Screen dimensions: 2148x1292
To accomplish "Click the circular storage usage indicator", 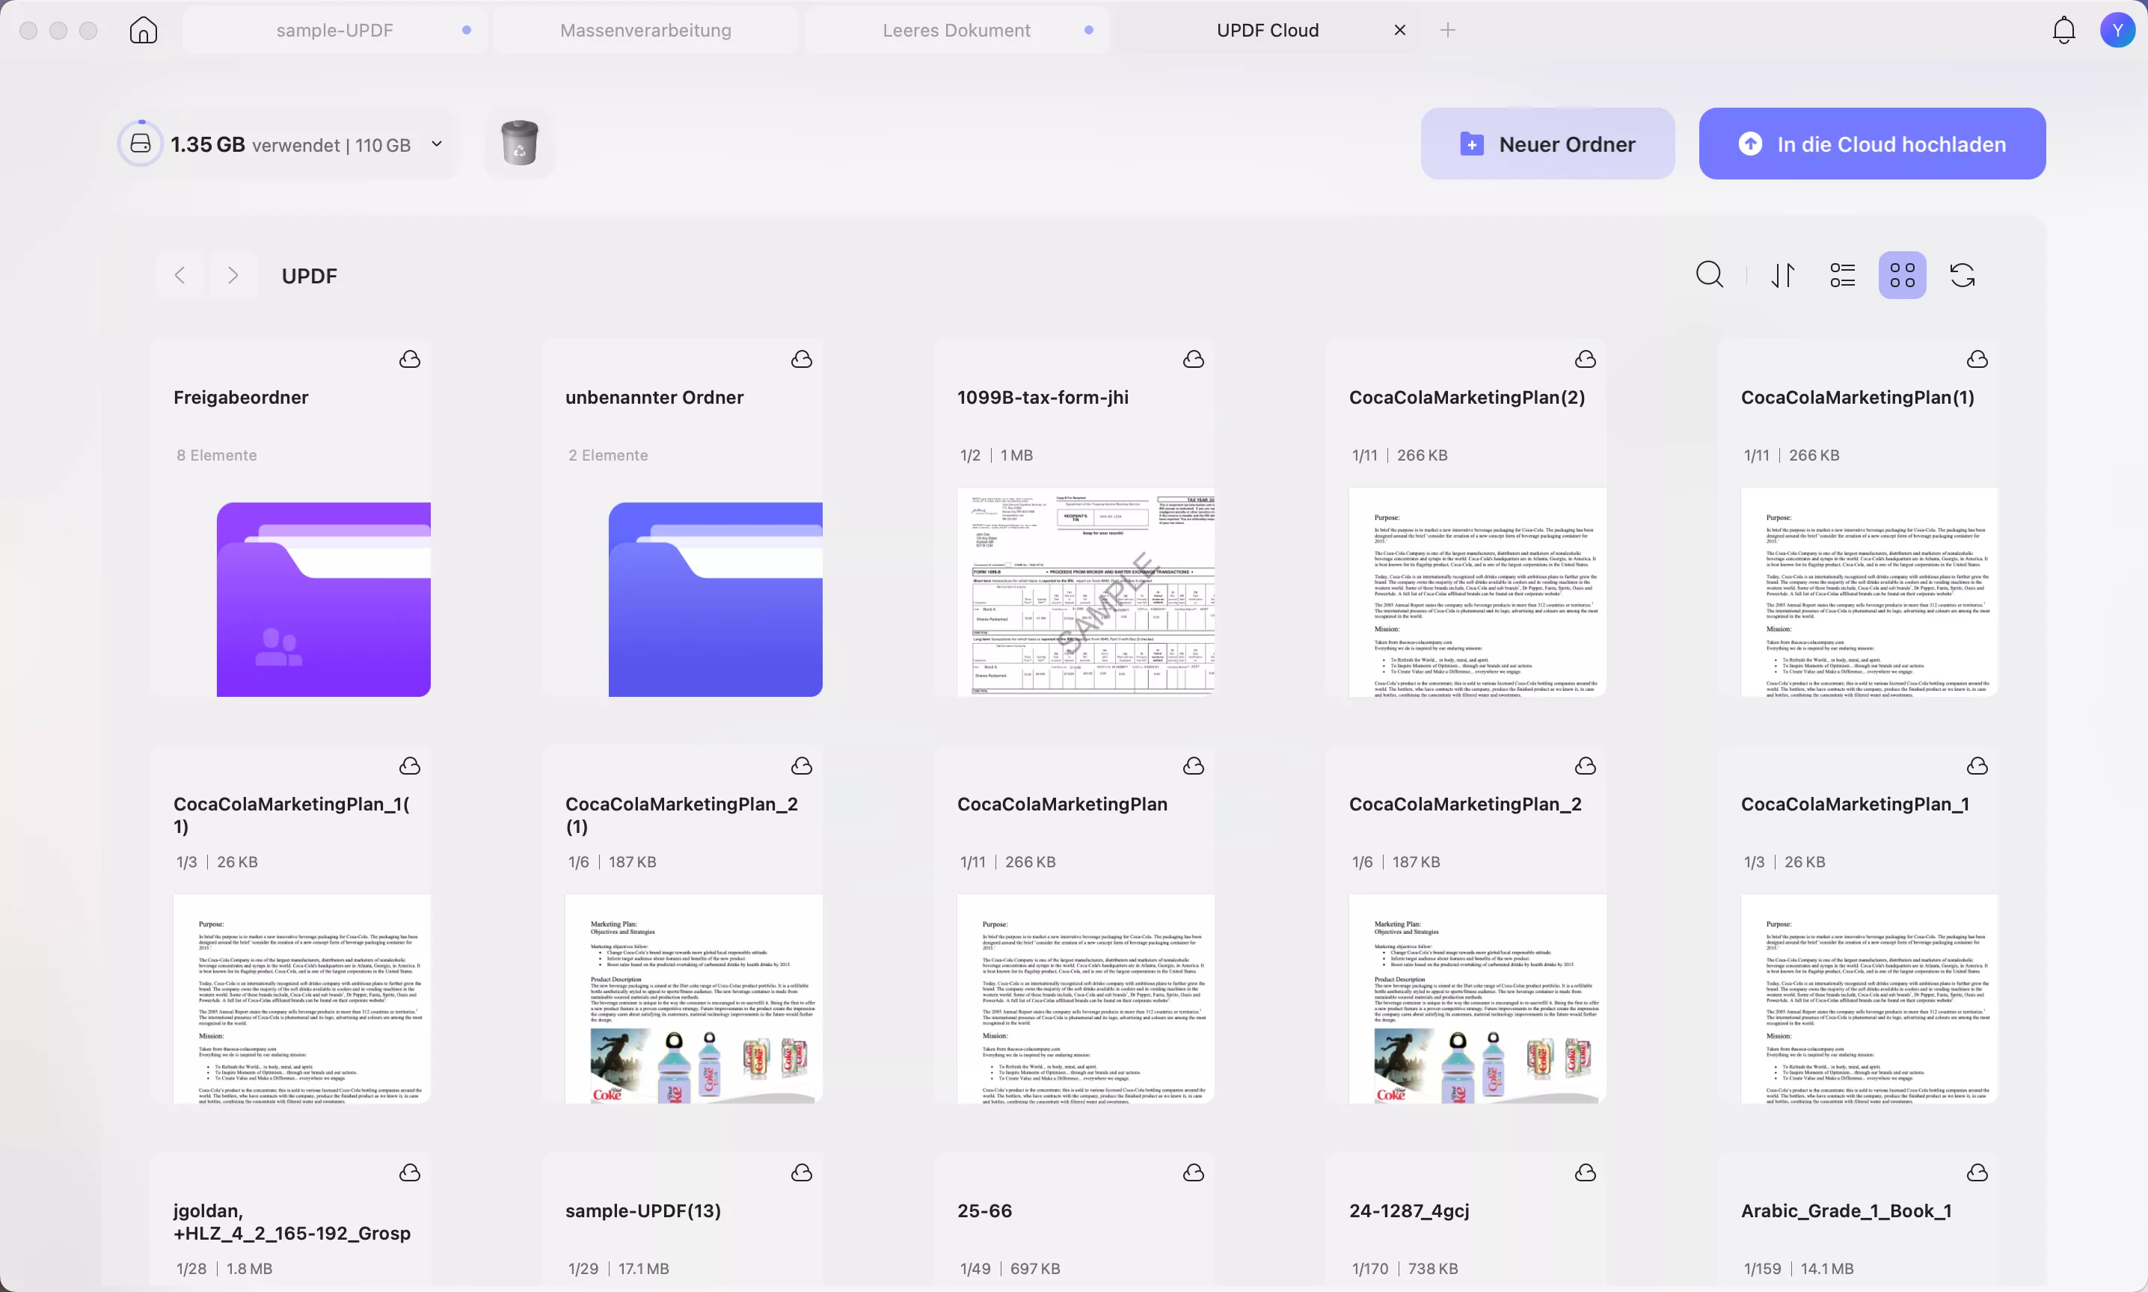I will (141, 144).
